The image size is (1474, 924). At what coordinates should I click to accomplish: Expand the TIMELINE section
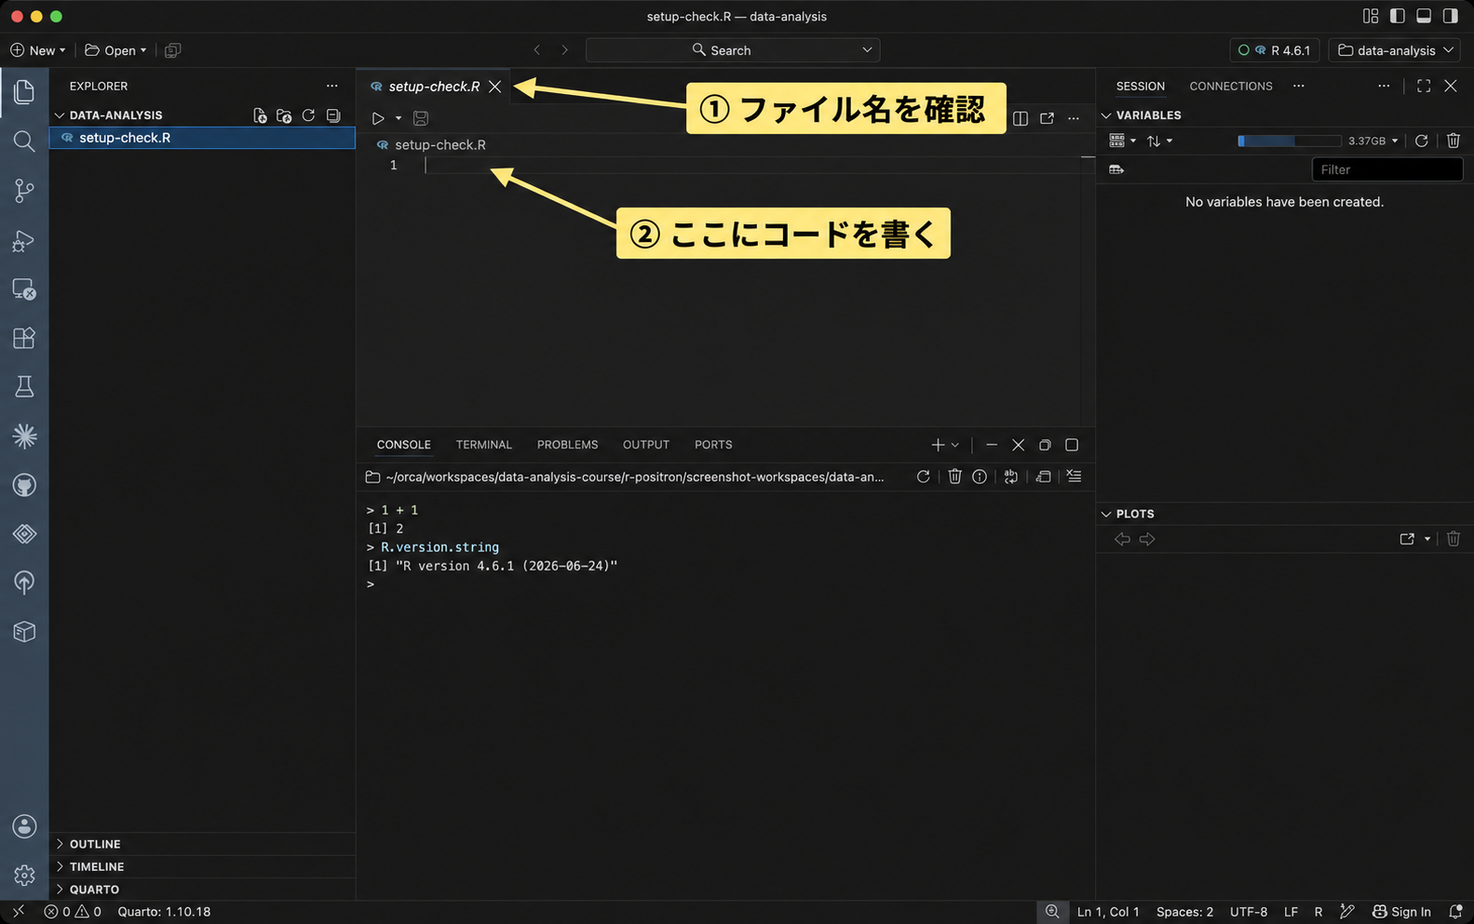click(x=60, y=866)
